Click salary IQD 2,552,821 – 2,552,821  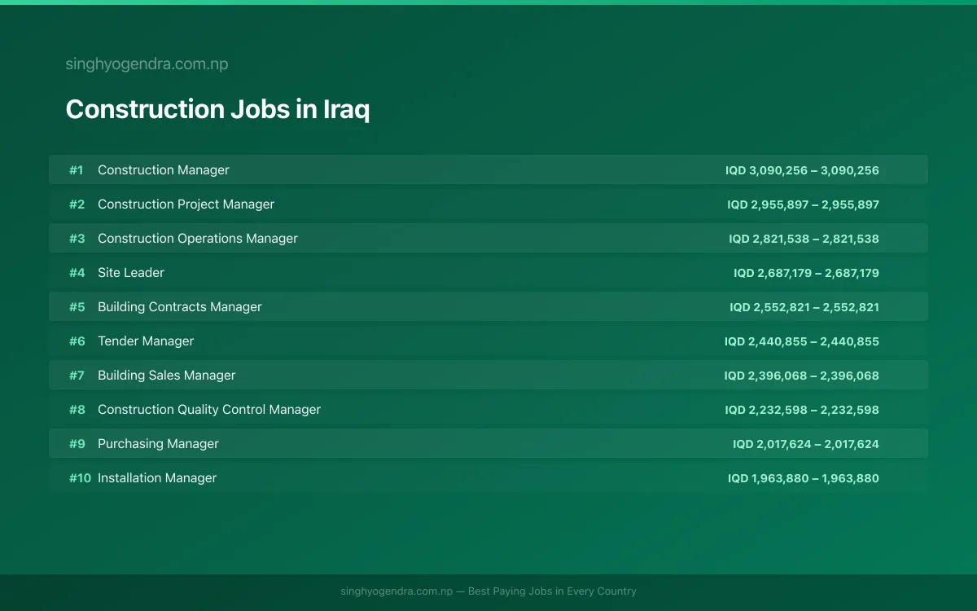coord(804,307)
